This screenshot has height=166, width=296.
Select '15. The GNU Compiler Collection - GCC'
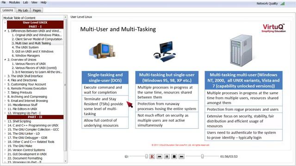click(x=33, y=130)
